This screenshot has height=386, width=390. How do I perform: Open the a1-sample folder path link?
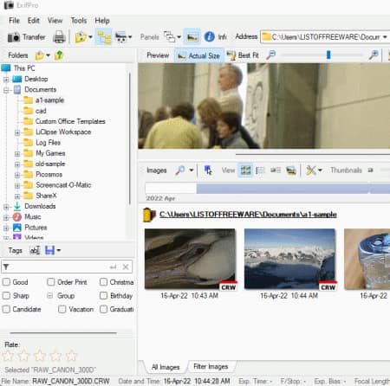[x=248, y=215]
